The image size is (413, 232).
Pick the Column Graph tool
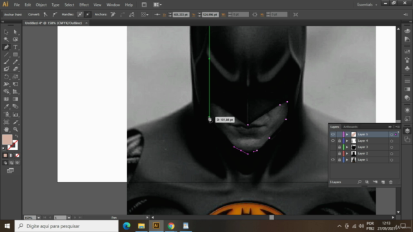[15, 115]
